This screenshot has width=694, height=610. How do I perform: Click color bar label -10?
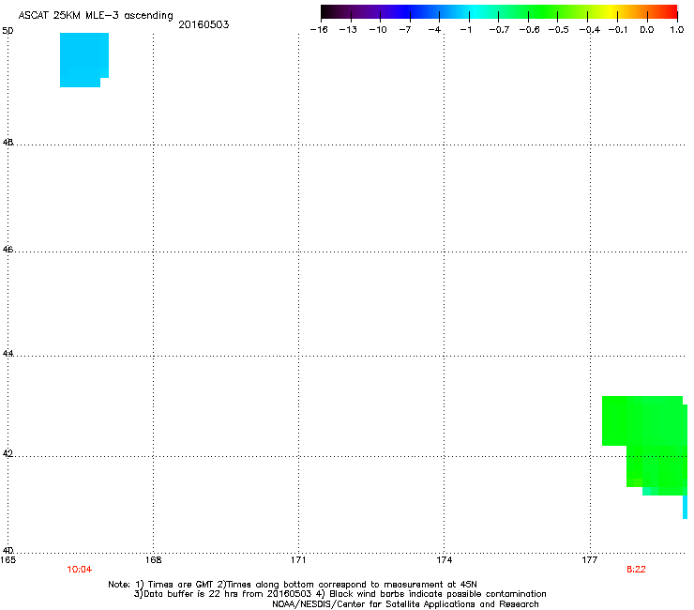click(x=378, y=30)
